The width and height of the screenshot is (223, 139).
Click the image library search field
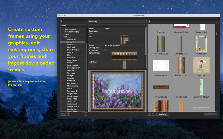(183, 21)
